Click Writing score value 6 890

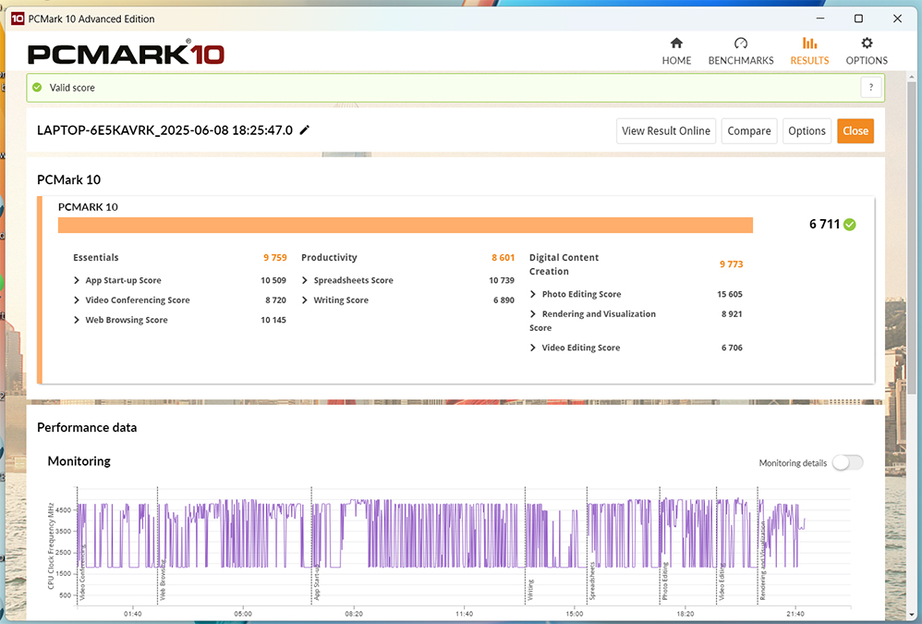(x=503, y=300)
